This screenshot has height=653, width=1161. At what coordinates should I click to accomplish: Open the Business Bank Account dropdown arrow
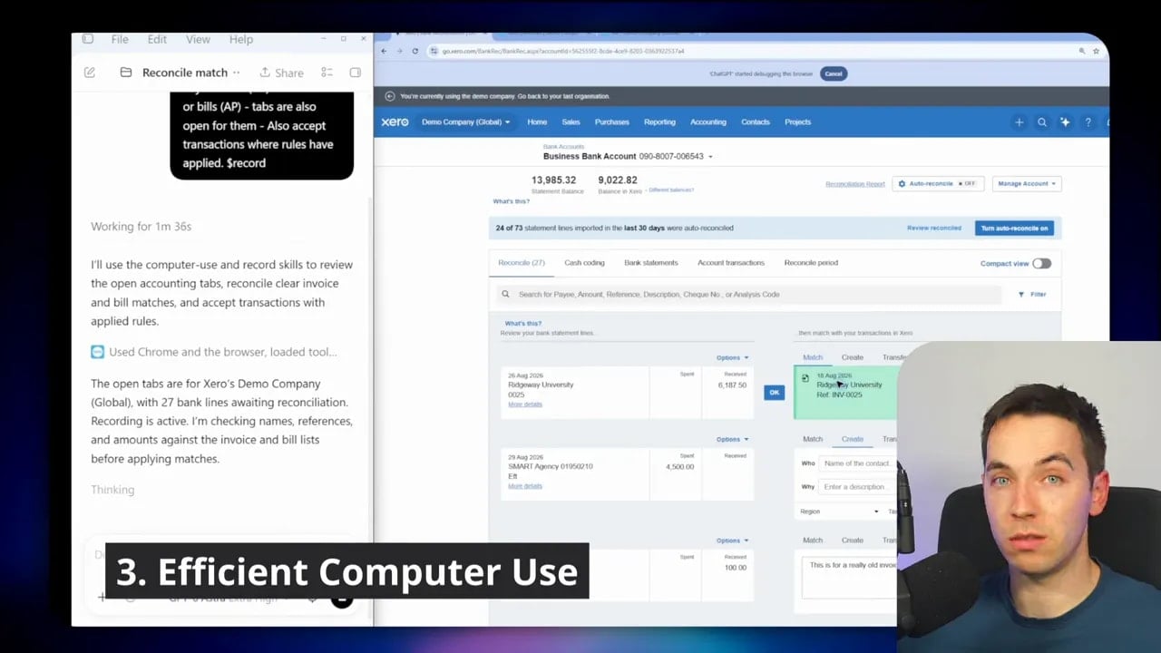710,156
